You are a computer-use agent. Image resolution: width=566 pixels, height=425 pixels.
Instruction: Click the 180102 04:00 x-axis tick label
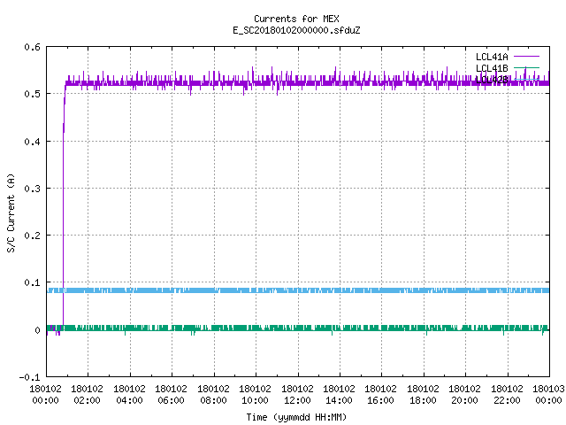coord(130,395)
